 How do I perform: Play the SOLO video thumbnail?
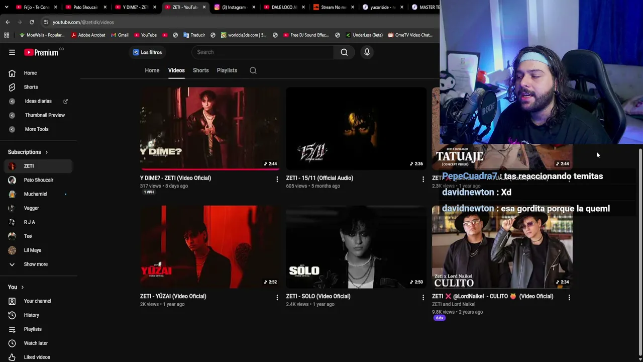pyautogui.click(x=356, y=247)
